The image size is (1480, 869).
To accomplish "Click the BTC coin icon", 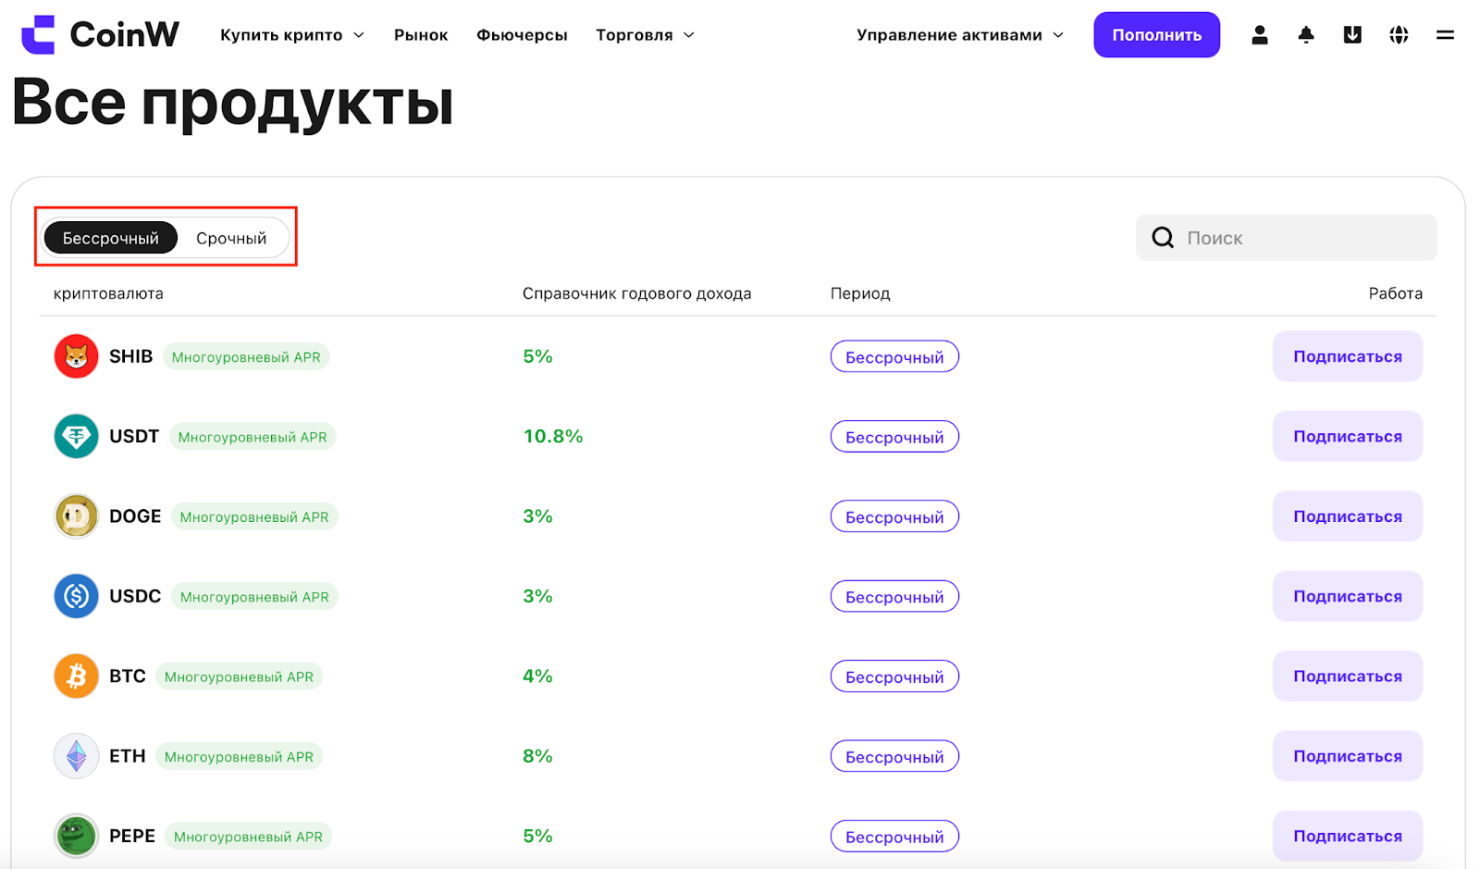I will click(76, 677).
